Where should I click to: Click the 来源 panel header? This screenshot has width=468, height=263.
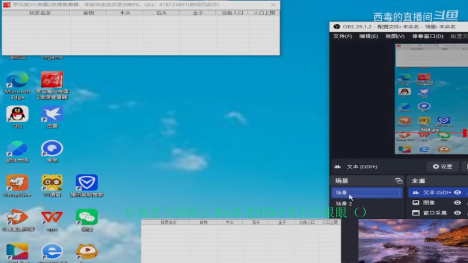(x=418, y=181)
